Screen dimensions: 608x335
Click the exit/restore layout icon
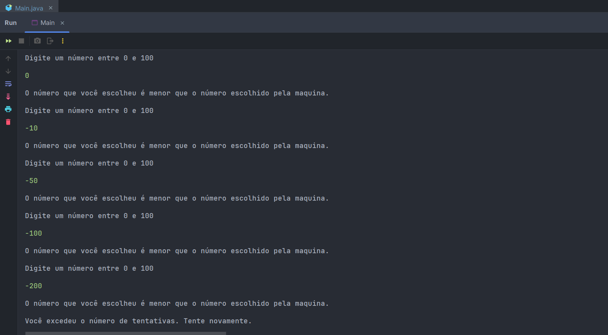(x=50, y=41)
